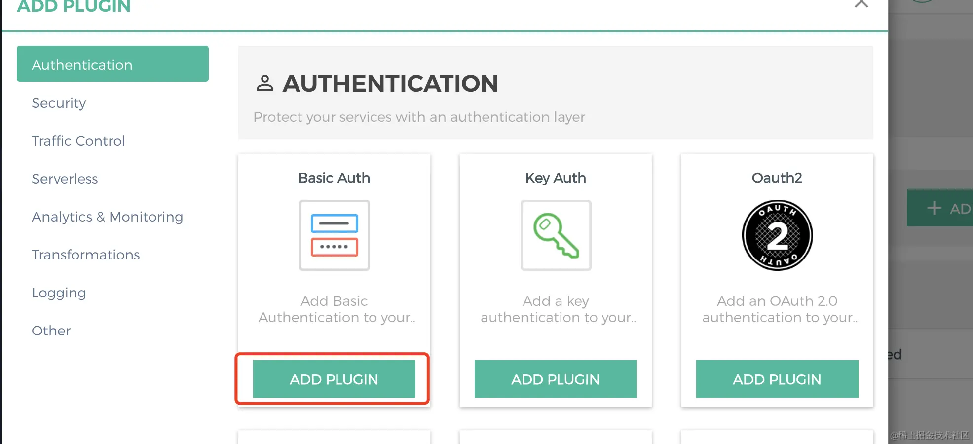Click the green Key Auth key icon
Viewport: 973px width, 444px height.
click(556, 235)
